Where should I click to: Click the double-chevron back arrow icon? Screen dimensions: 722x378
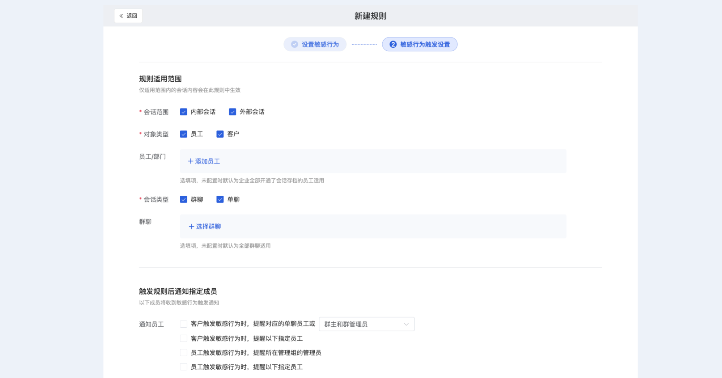click(x=121, y=16)
